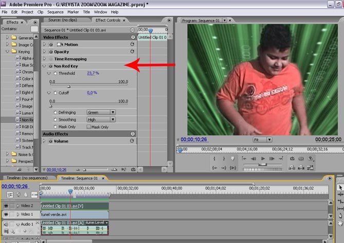Select the Hand tool in tools panel

tap(340, 223)
